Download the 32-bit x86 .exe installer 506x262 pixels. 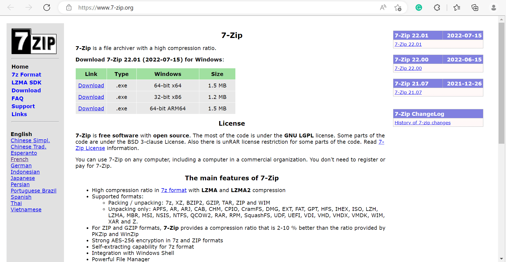91,97
